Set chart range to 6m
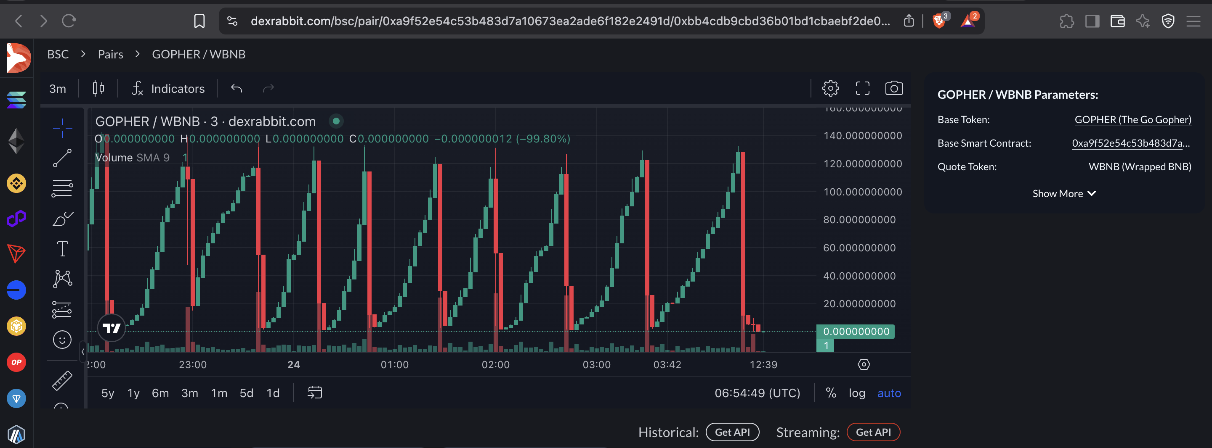 pyautogui.click(x=160, y=393)
